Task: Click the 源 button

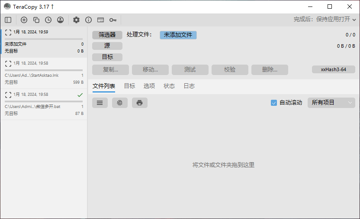Action: (x=107, y=46)
